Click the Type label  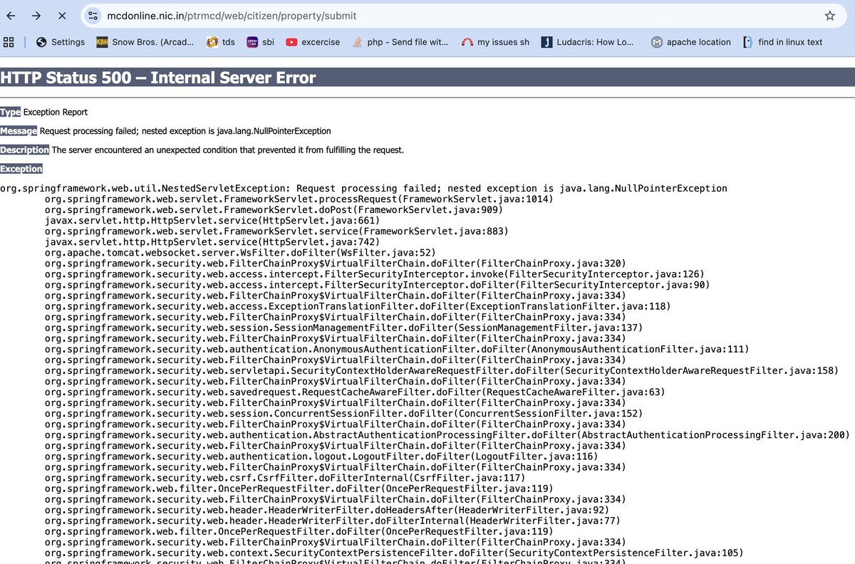pyautogui.click(x=10, y=113)
